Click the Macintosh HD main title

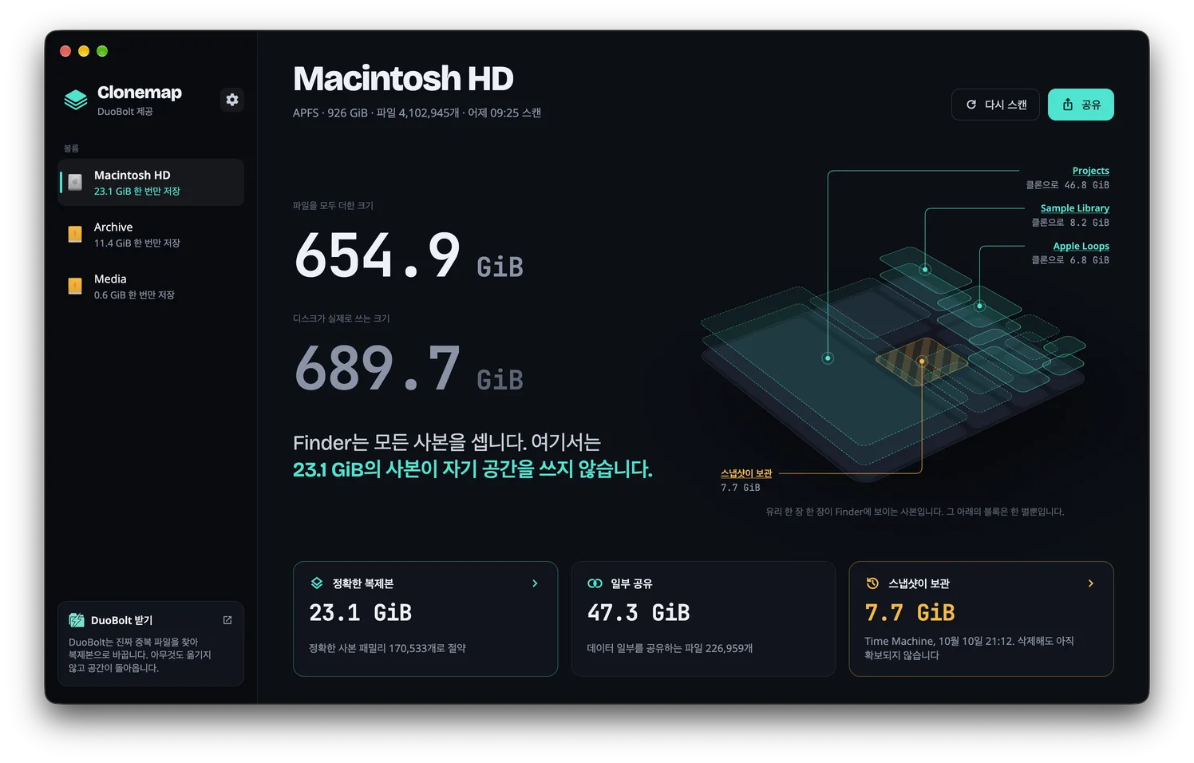[x=403, y=78]
